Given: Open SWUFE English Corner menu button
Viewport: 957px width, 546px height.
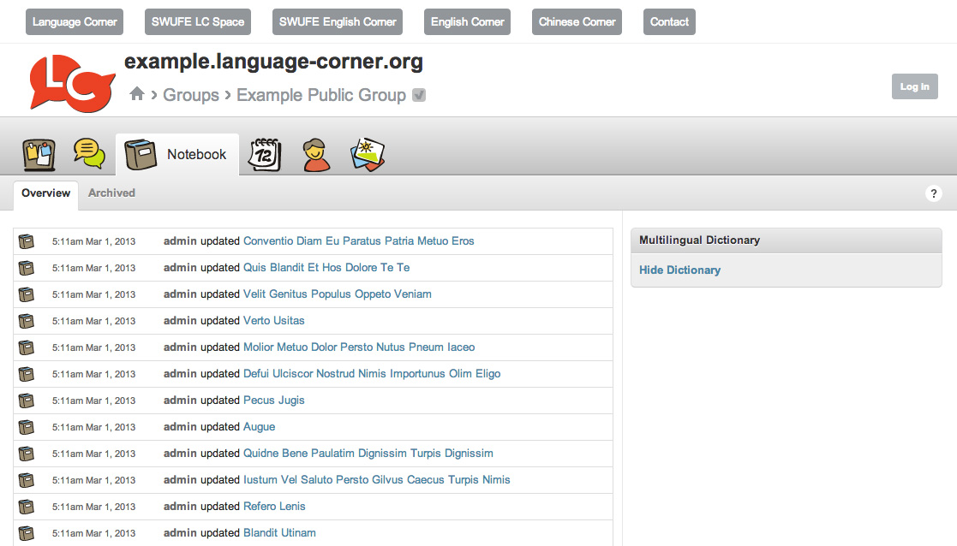Looking at the screenshot, I should click(x=338, y=22).
